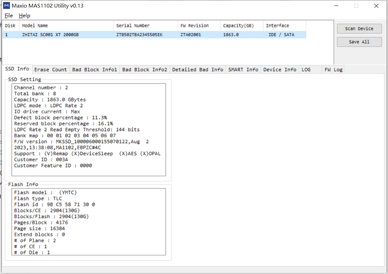Click the Capacity(GB) column header
Screen dimensions: 388x274
coord(242,26)
